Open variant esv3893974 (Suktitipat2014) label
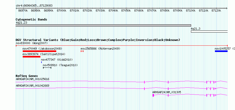235x110 pixels. coord(44,54)
